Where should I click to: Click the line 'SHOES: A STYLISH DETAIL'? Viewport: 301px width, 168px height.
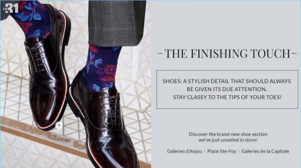227,81
